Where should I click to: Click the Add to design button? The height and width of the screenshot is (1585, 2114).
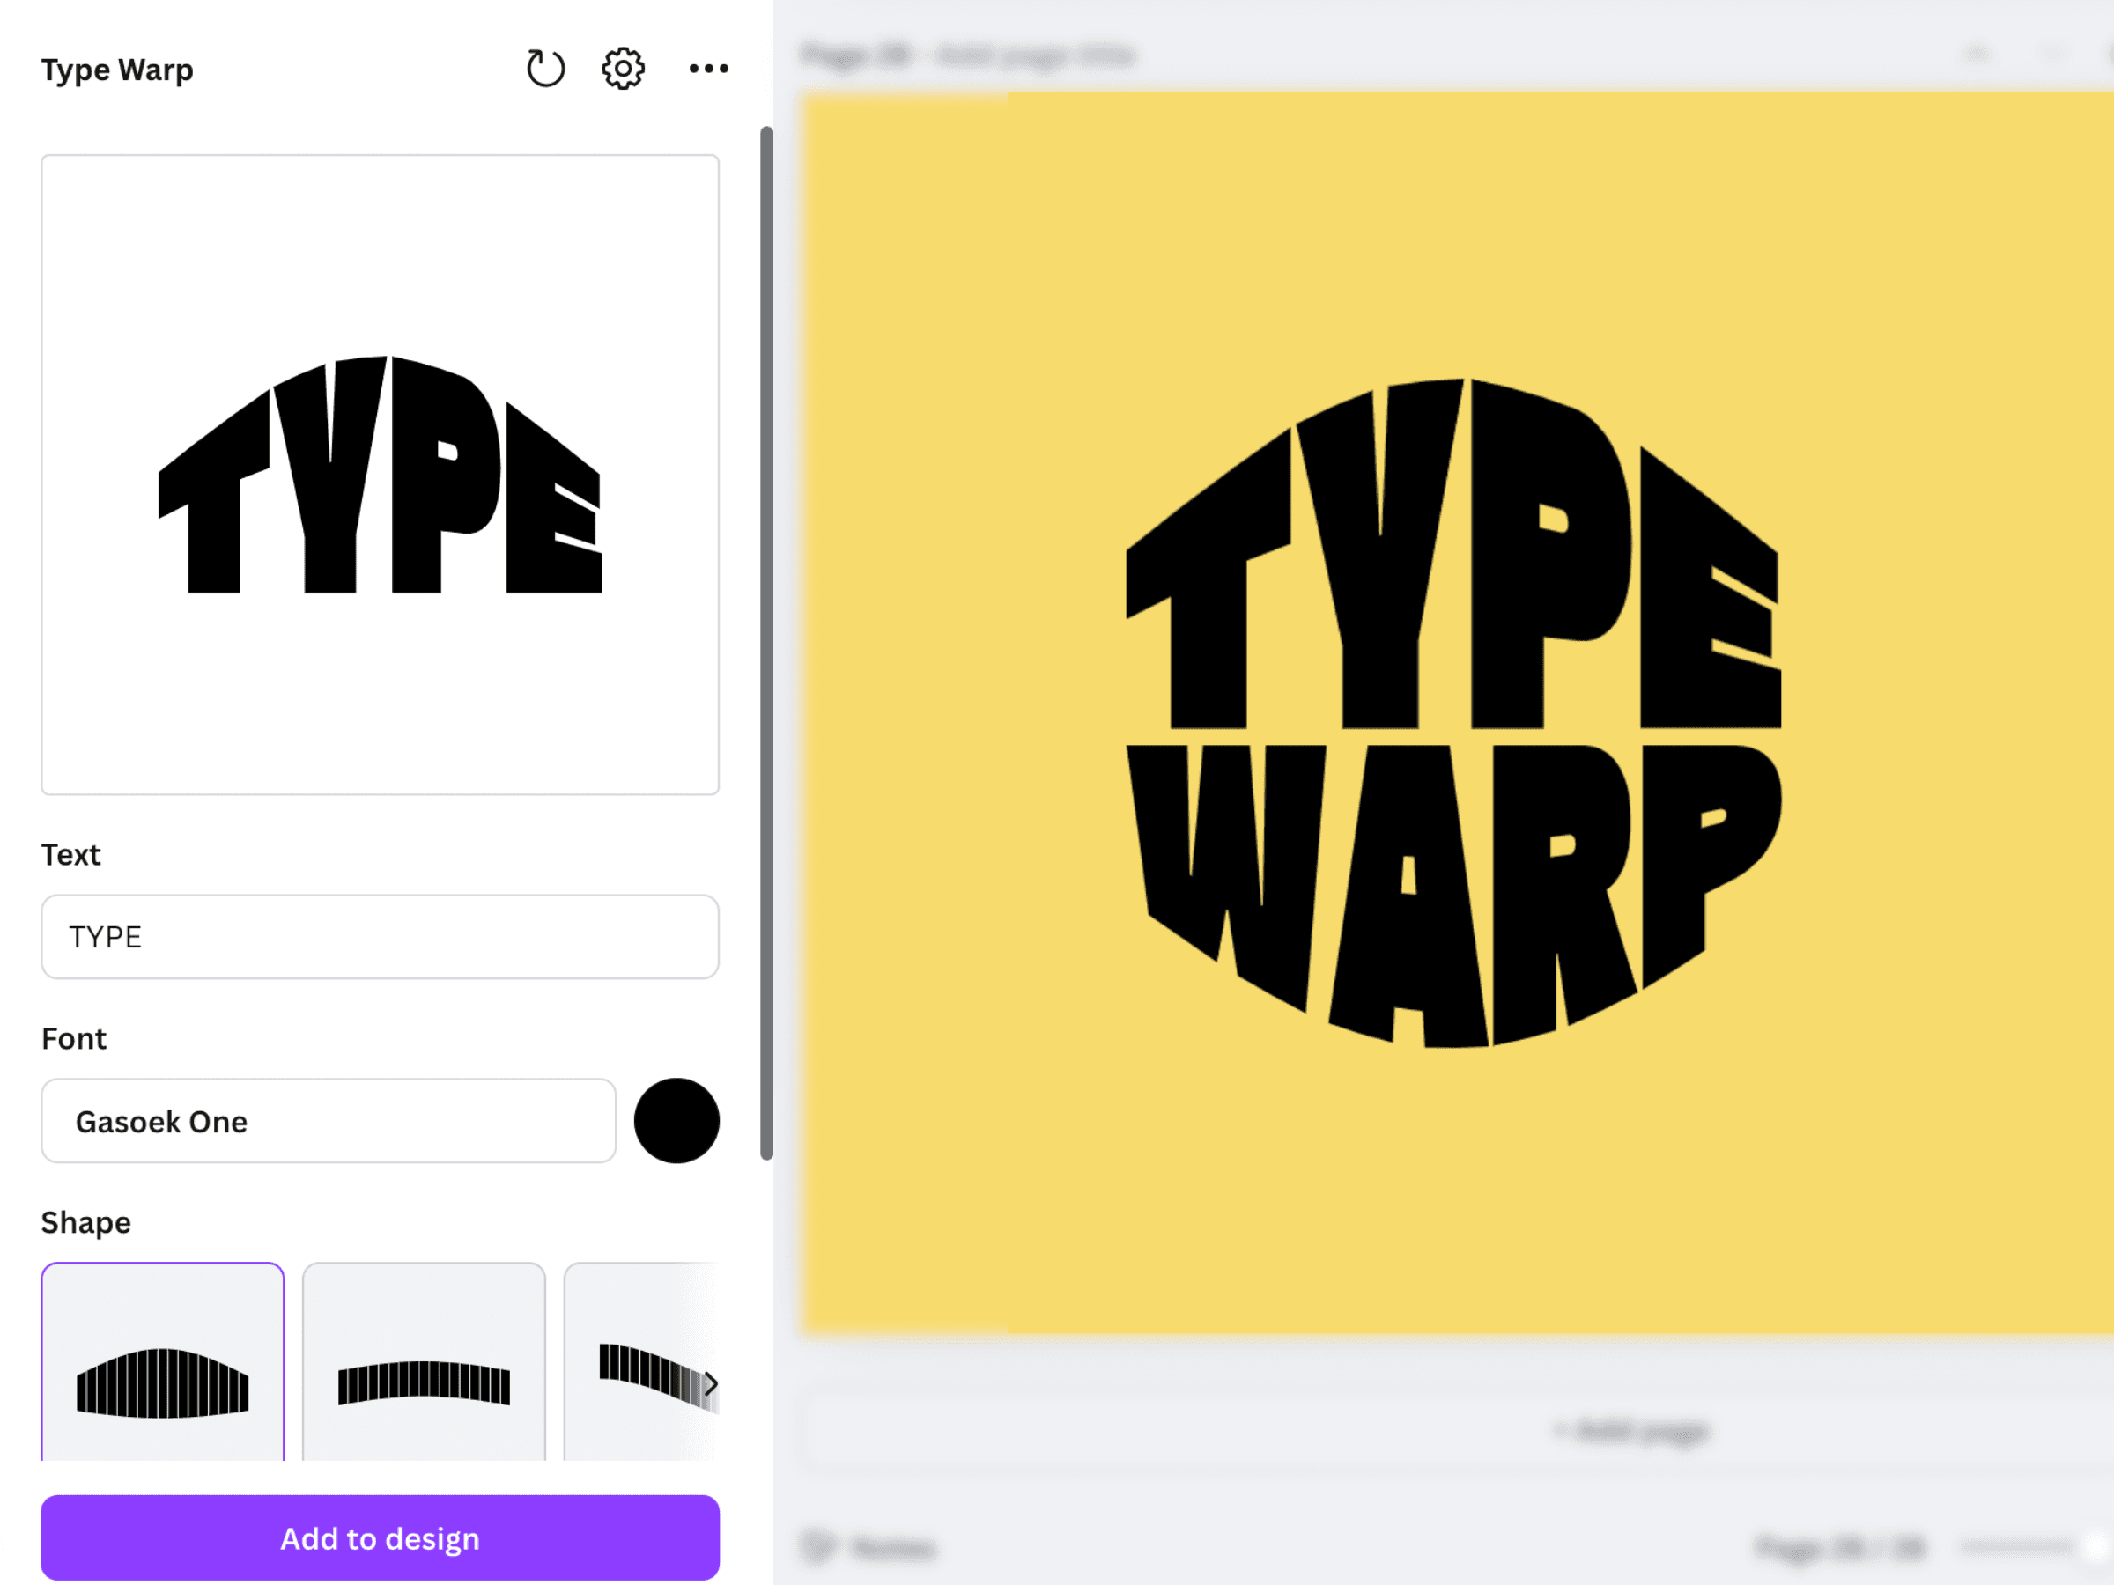pos(380,1537)
